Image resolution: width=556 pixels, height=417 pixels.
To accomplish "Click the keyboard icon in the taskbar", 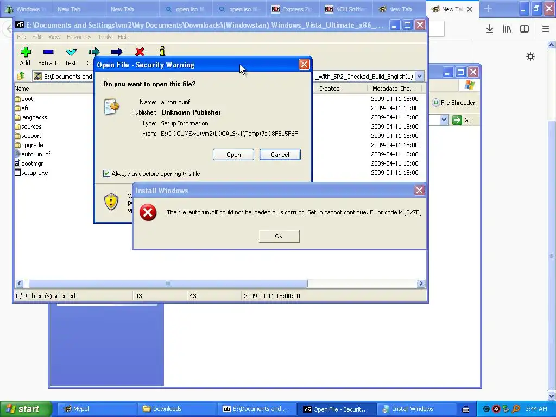I will (x=466, y=409).
